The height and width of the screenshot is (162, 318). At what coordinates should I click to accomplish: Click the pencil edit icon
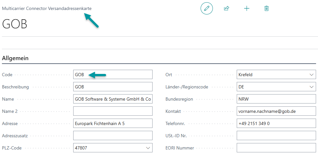[x=207, y=8]
